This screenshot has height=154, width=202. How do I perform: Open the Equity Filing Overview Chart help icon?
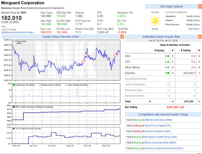click(122, 37)
